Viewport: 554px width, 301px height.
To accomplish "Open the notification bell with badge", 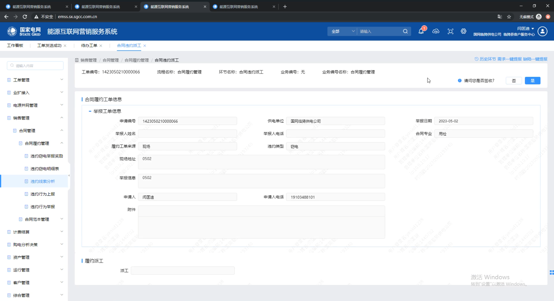I will pyautogui.click(x=421, y=31).
